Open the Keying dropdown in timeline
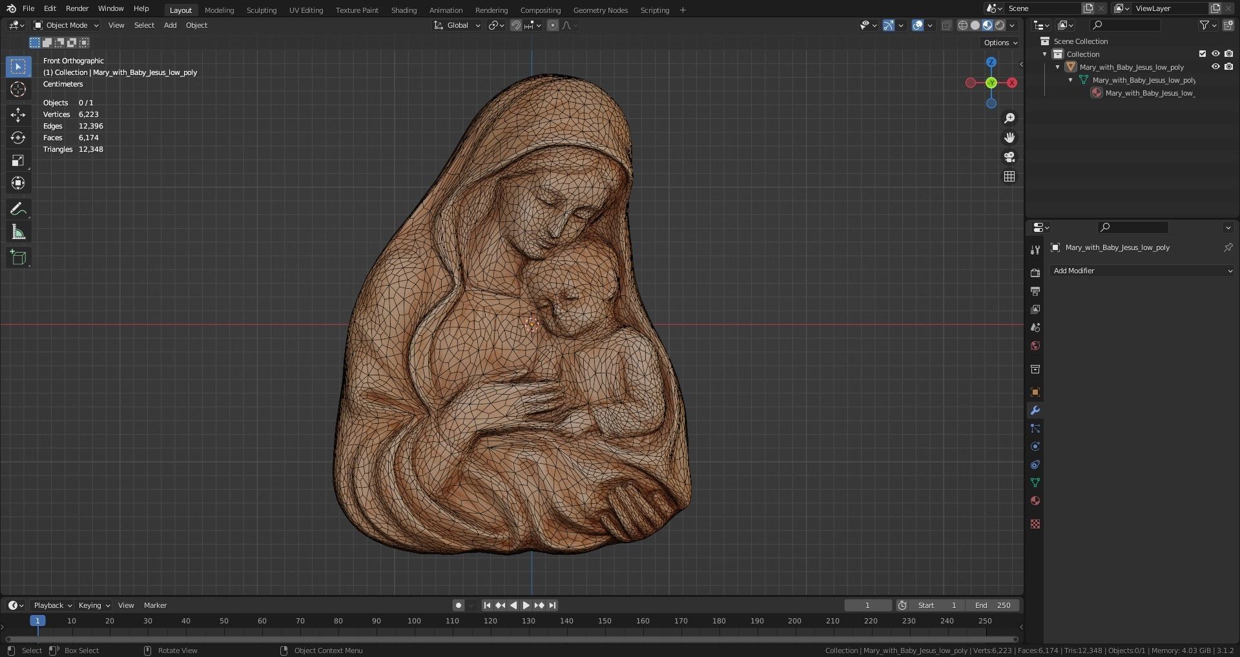Screen dimensions: 1240x657 pos(94,605)
